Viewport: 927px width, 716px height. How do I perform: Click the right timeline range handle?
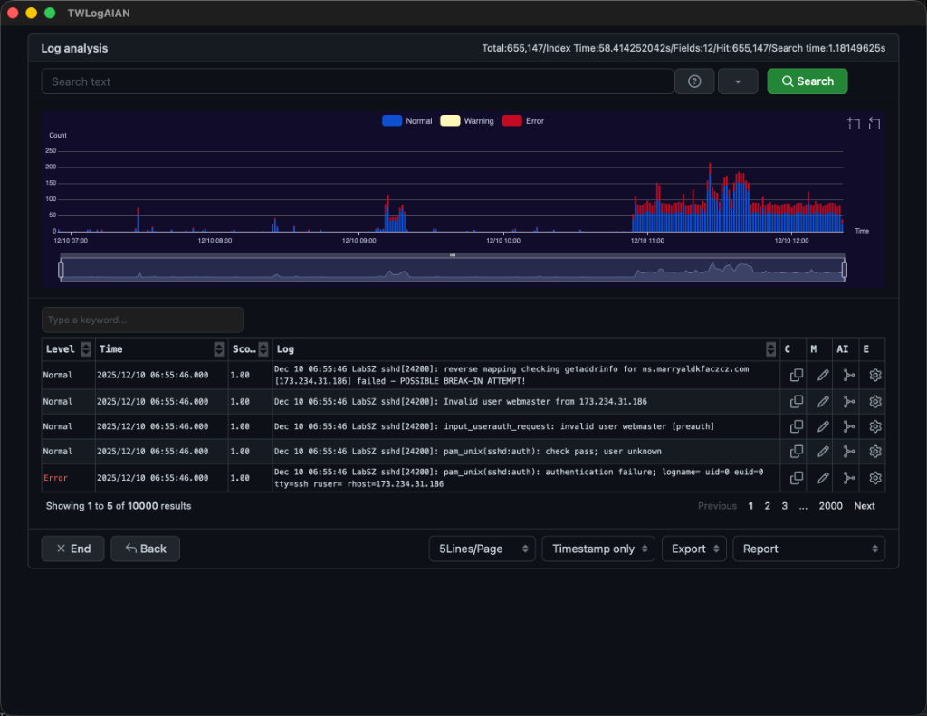(x=844, y=270)
